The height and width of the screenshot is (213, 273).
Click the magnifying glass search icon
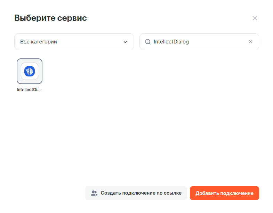click(147, 42)
